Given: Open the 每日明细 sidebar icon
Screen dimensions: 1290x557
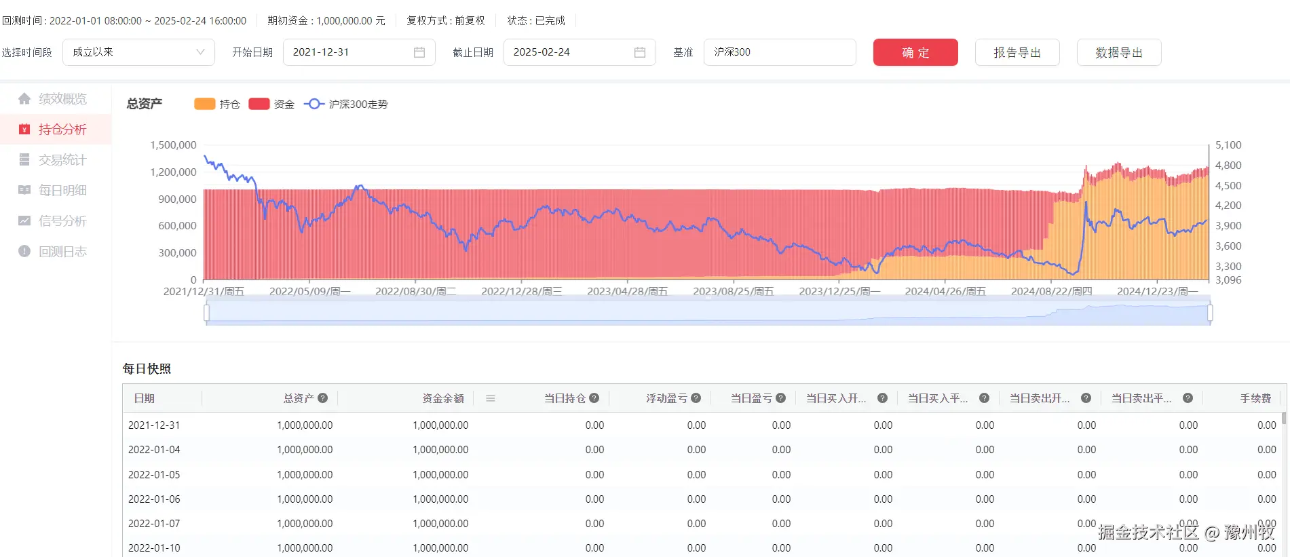Looking at the screenshot, I should (24, 191).
